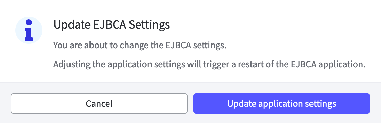Click the blue information icon
381x123 pixels.
pyautogui.click(x=29, y=30)
